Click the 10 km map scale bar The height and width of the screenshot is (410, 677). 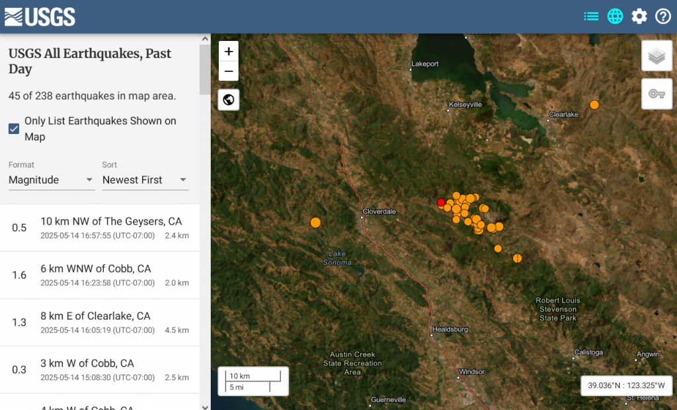pos(253,376)
